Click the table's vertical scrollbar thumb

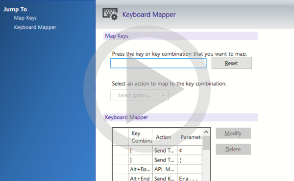206,143
